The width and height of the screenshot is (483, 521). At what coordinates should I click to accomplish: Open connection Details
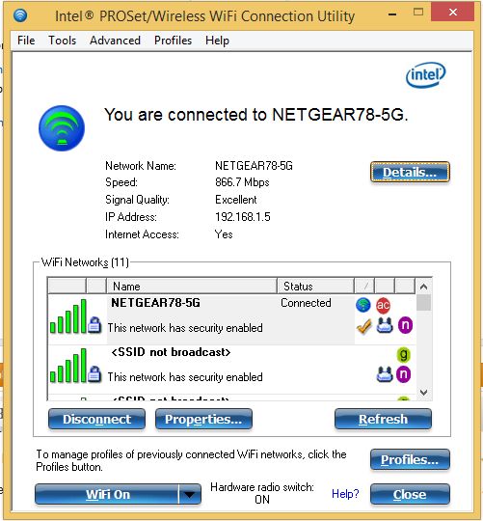(x=410, y=172)
